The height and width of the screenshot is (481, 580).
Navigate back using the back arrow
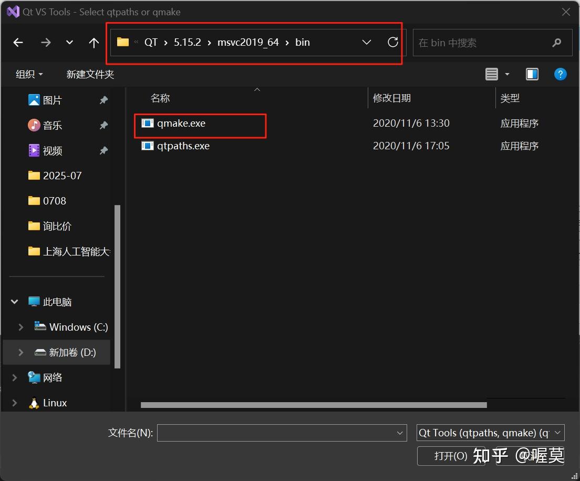[x=18, y=43]
